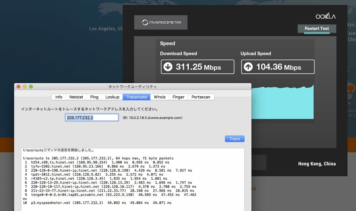Click the example hint text www.example.com

point(152,118)
